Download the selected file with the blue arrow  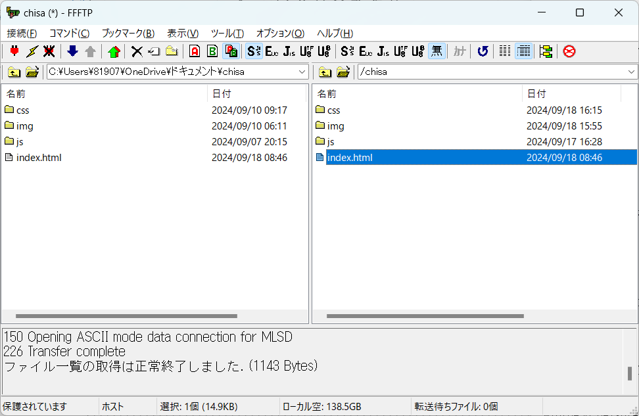point(72,51)
